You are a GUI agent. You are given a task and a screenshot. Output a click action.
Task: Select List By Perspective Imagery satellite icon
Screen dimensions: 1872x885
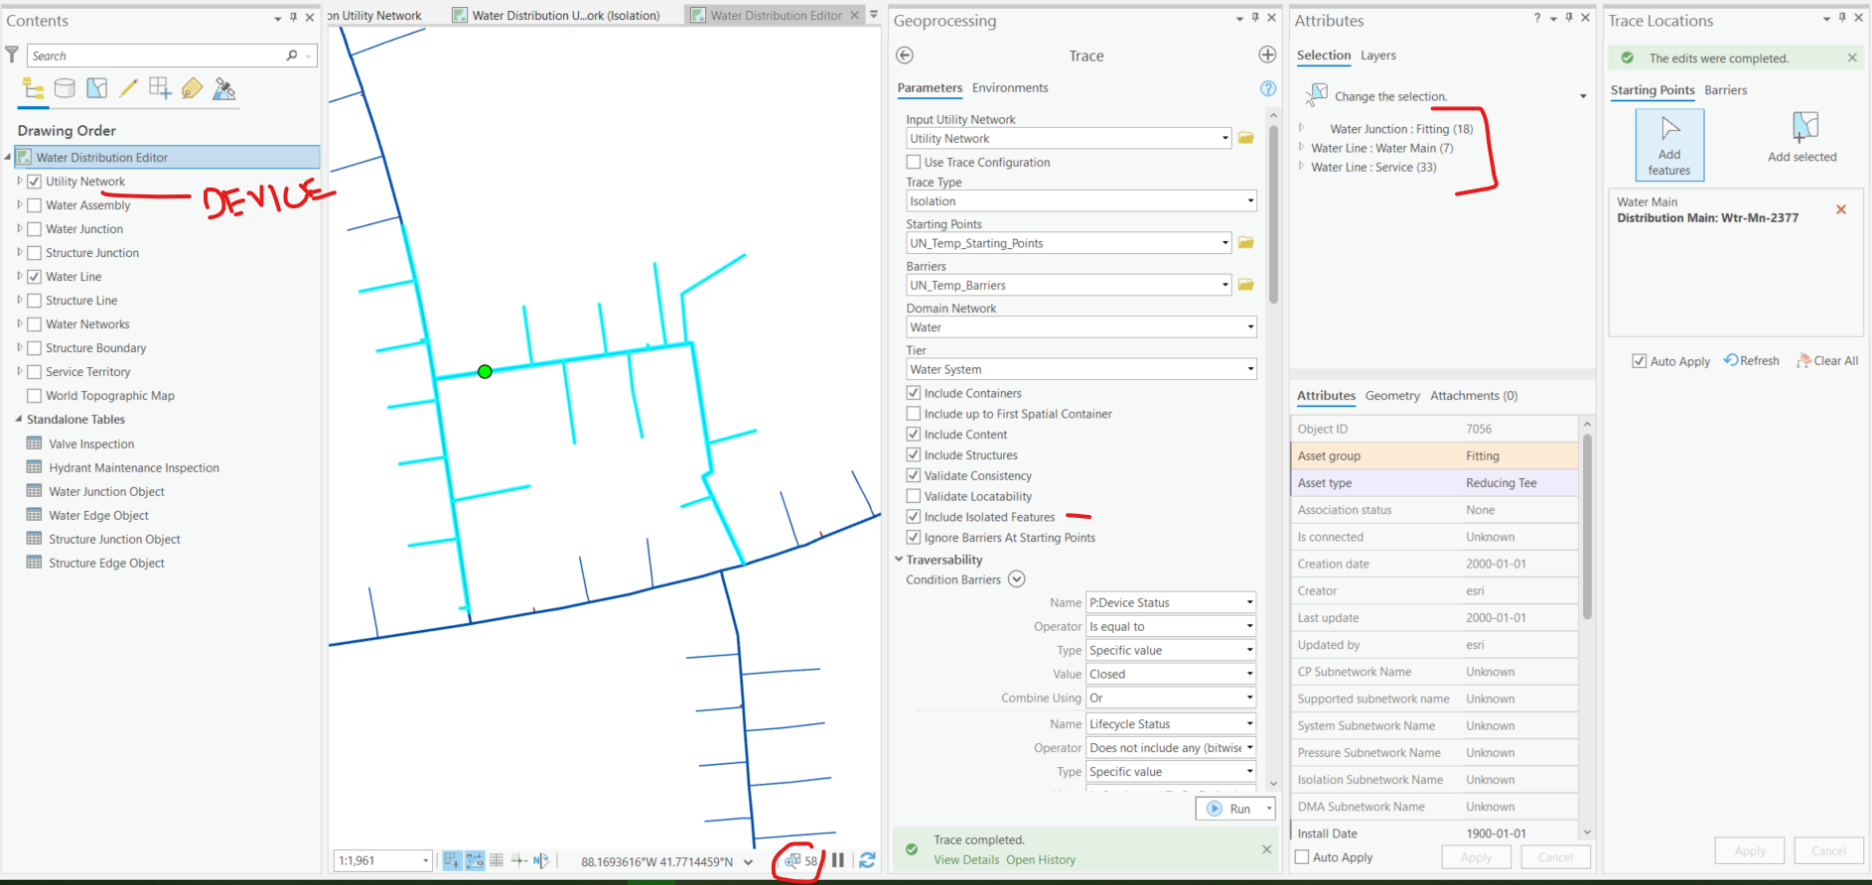pos(224,88)
